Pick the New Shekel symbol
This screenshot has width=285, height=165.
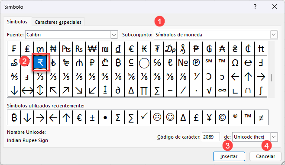point(105,49)
